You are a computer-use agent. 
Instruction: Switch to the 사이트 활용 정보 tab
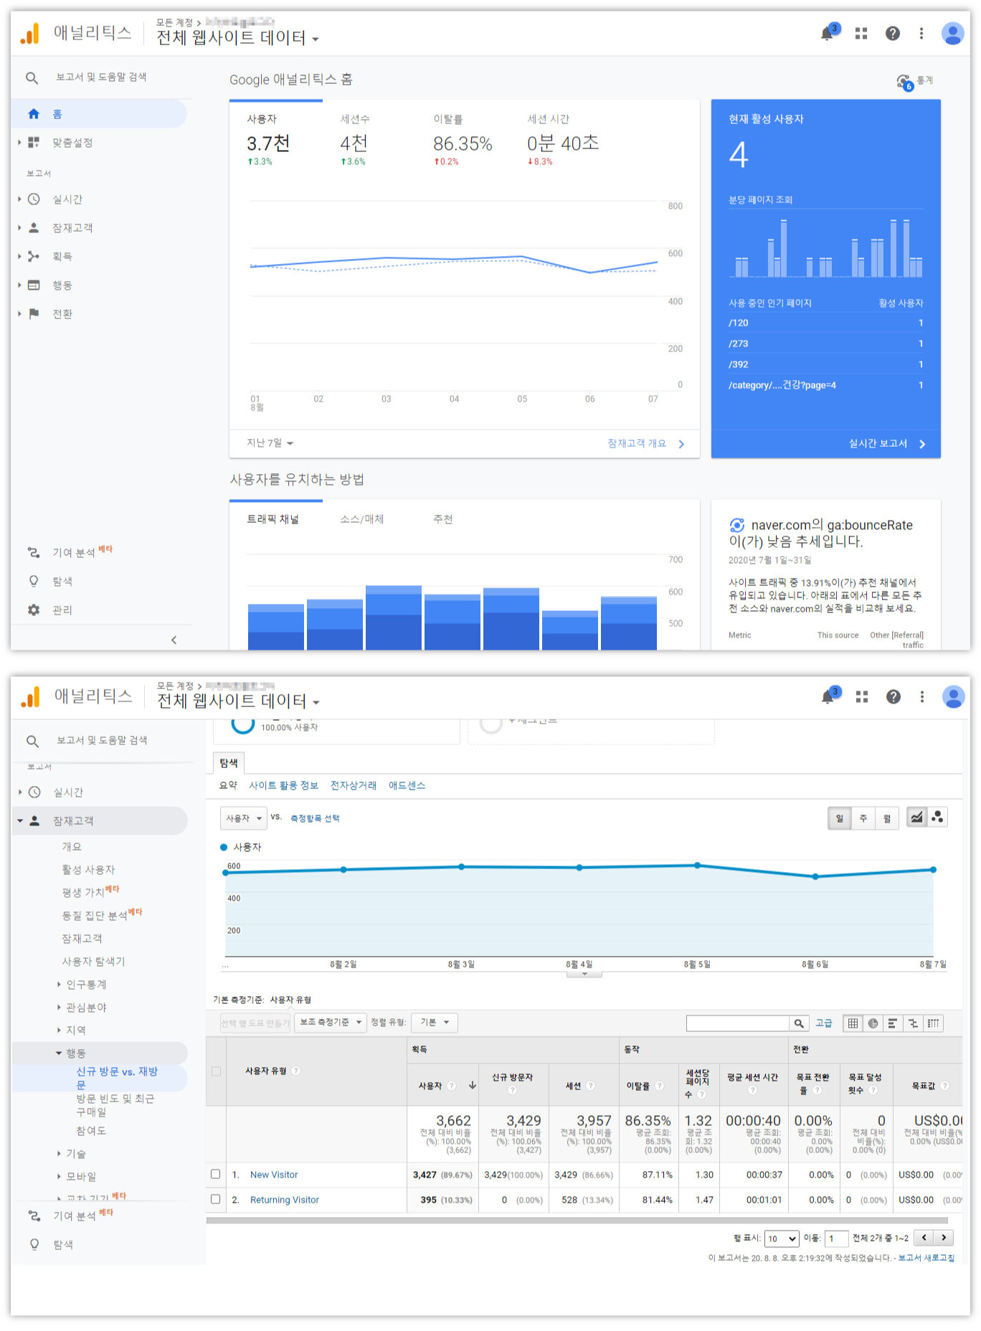coord(283,786)
